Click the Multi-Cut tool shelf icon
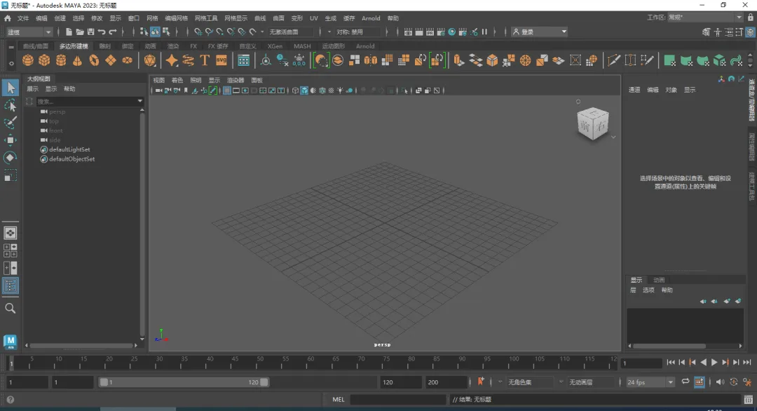 (613, 61)
